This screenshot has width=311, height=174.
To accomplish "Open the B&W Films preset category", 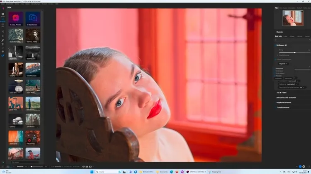I will click(x=16, y=53).
